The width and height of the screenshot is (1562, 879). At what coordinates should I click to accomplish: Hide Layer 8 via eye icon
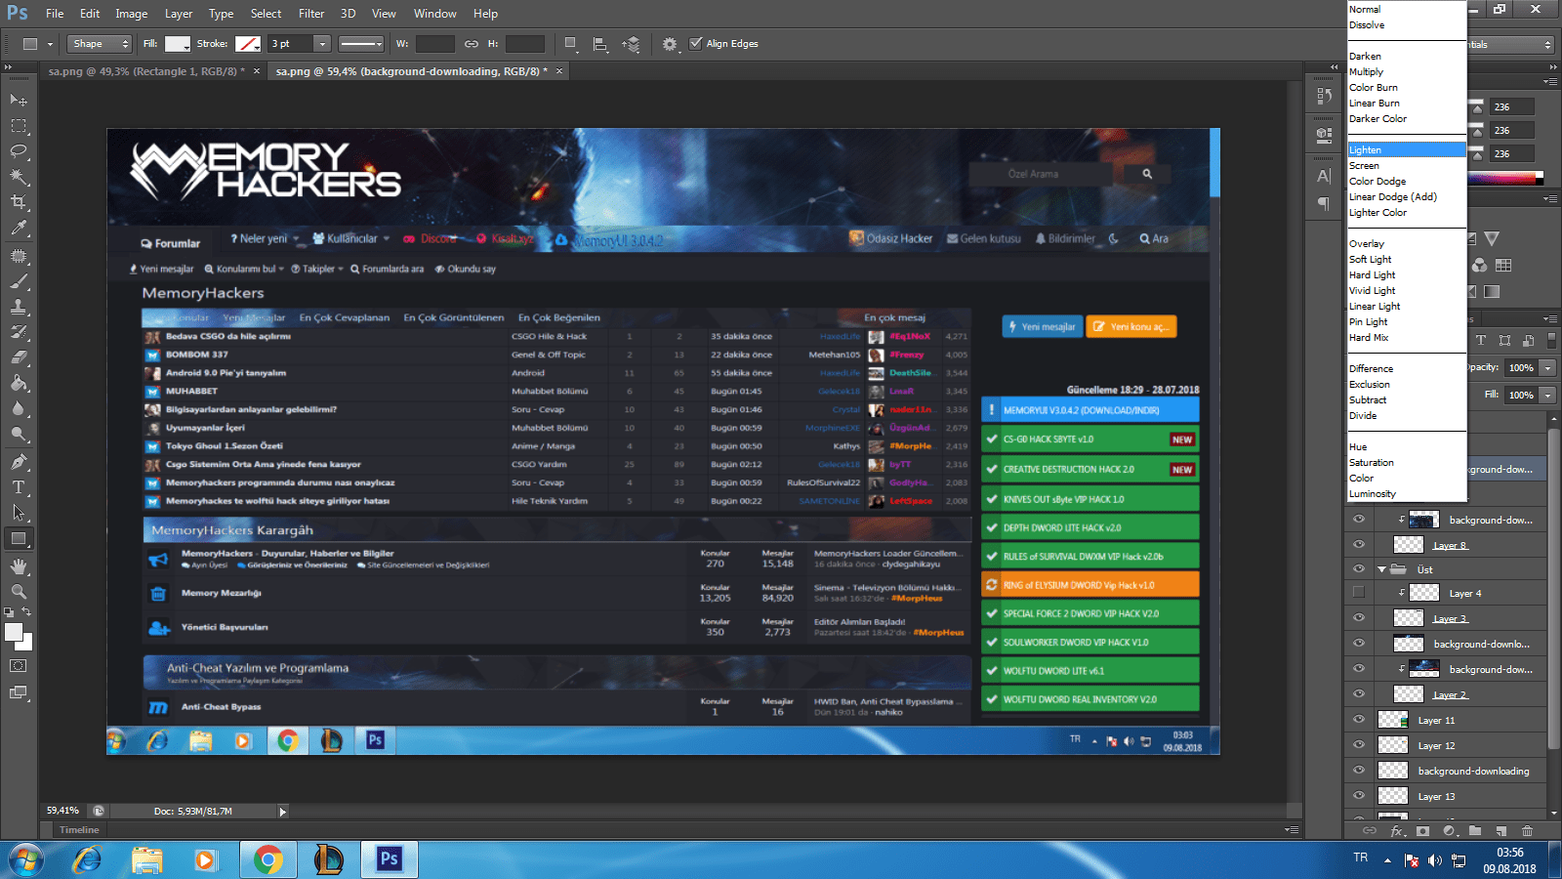[1359, 545]
